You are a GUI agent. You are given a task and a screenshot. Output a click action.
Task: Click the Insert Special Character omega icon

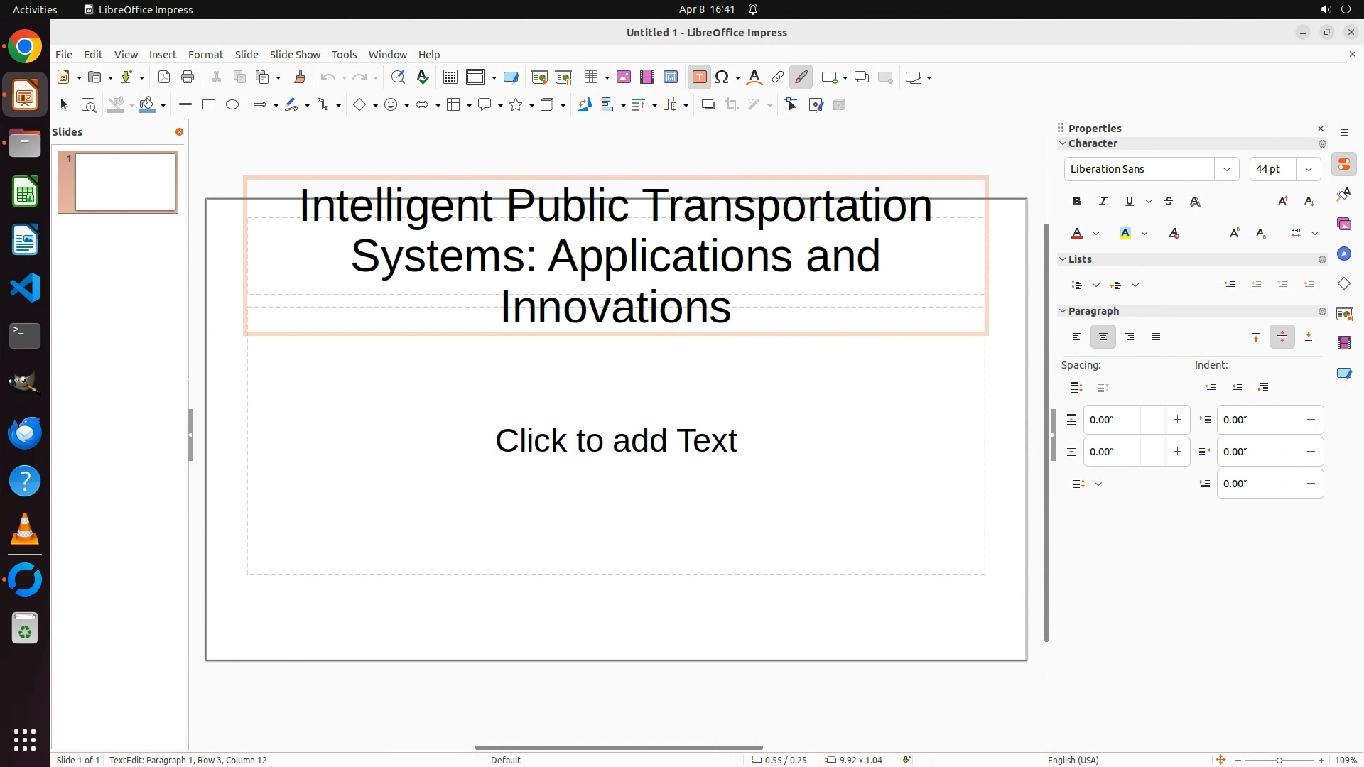pyautogui.click(x=722, y=77)
